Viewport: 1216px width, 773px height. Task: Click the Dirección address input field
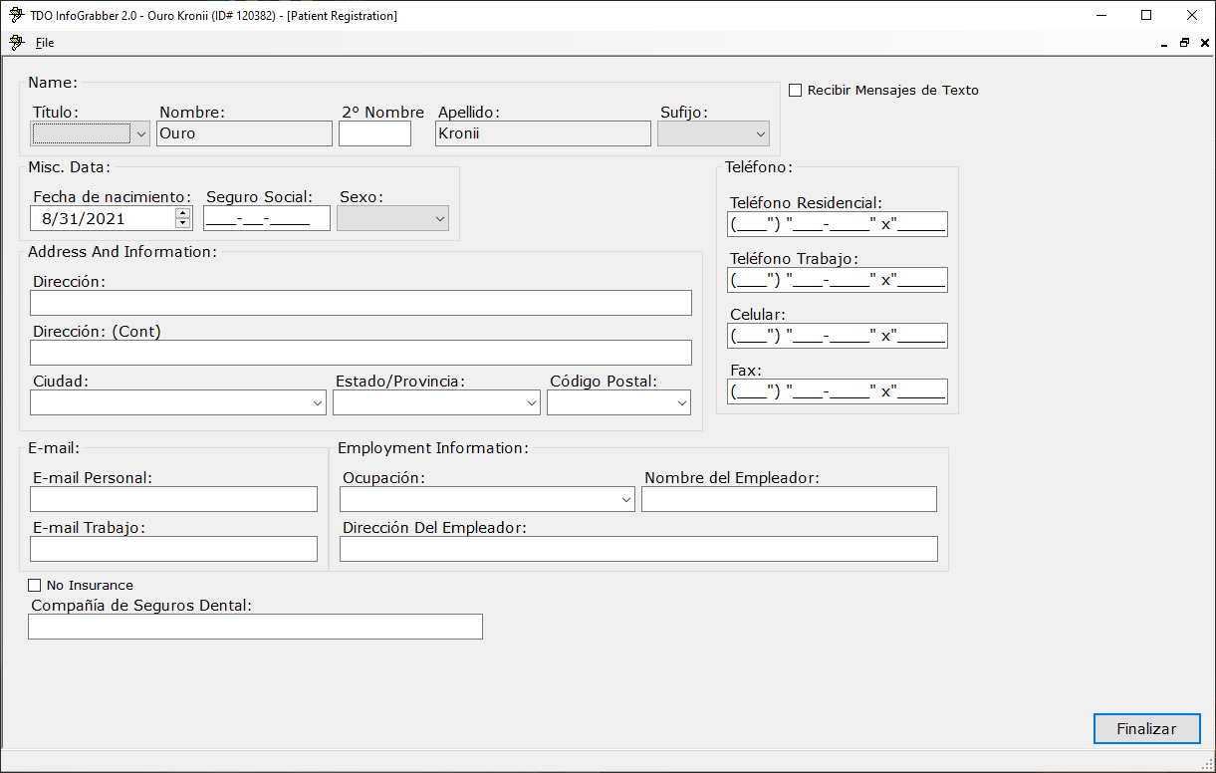(361, 304)
